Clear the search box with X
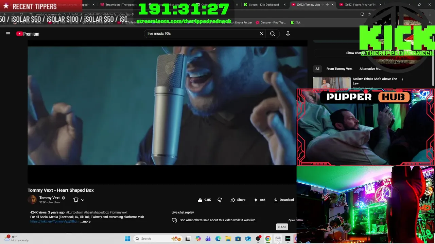 (262, 34)
